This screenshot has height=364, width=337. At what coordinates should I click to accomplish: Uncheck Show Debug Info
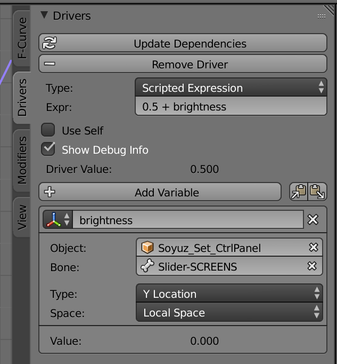coord(48,149)
